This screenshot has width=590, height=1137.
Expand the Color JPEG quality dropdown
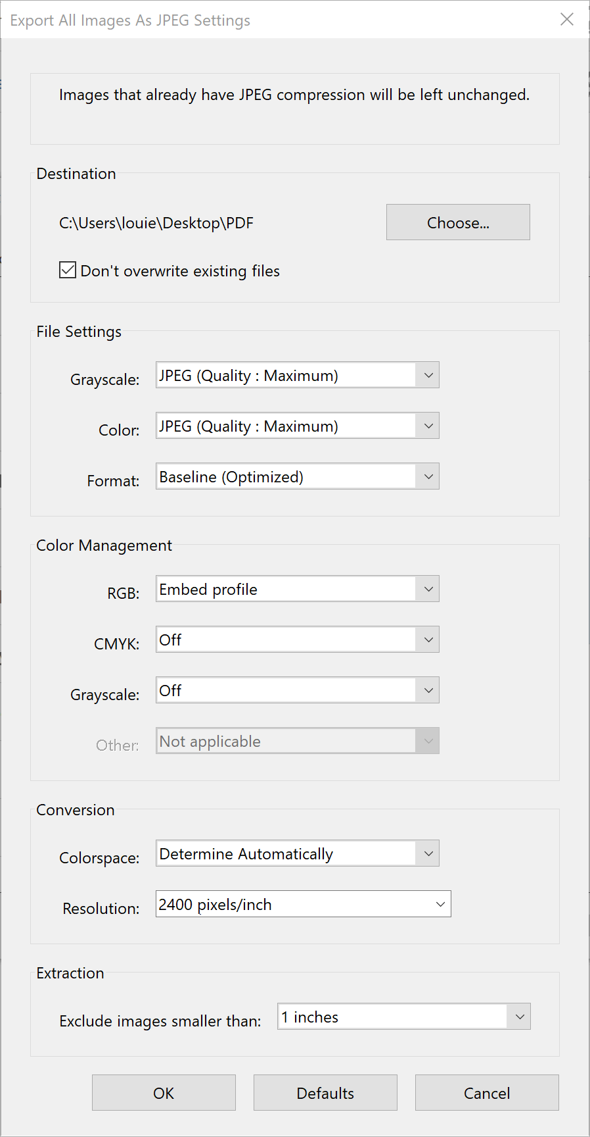(297, 426)
